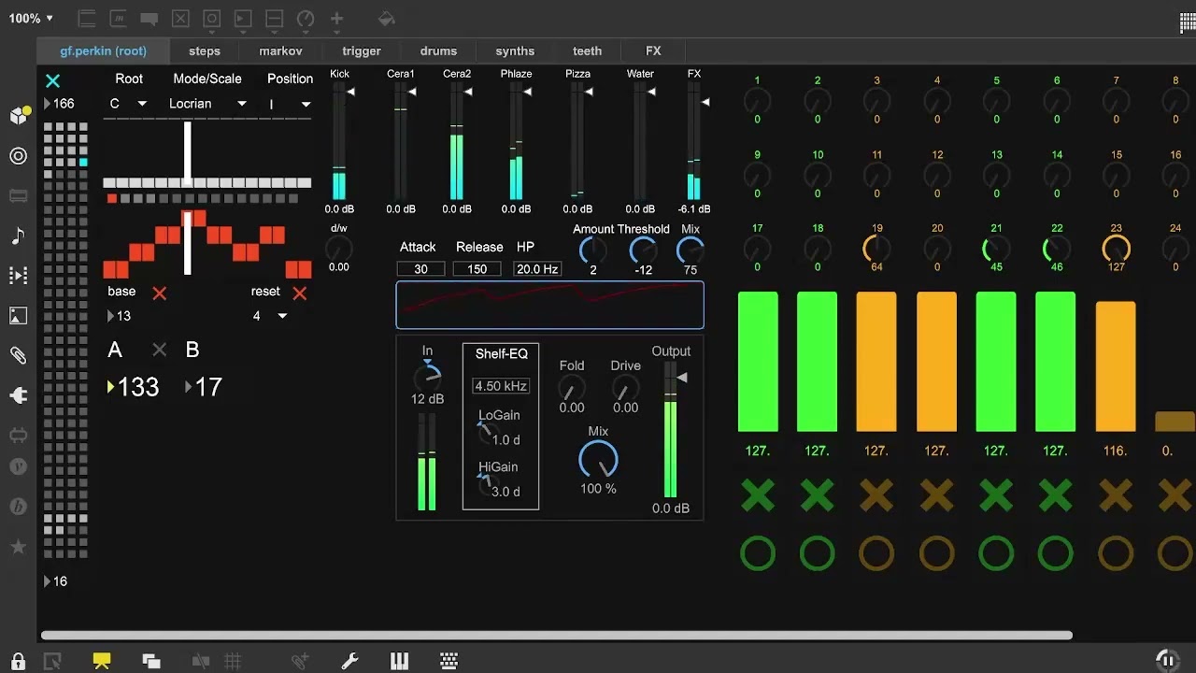1196x673 pixels.
Task: Click the Threshold dial showing -12
Action: point(642,250)
